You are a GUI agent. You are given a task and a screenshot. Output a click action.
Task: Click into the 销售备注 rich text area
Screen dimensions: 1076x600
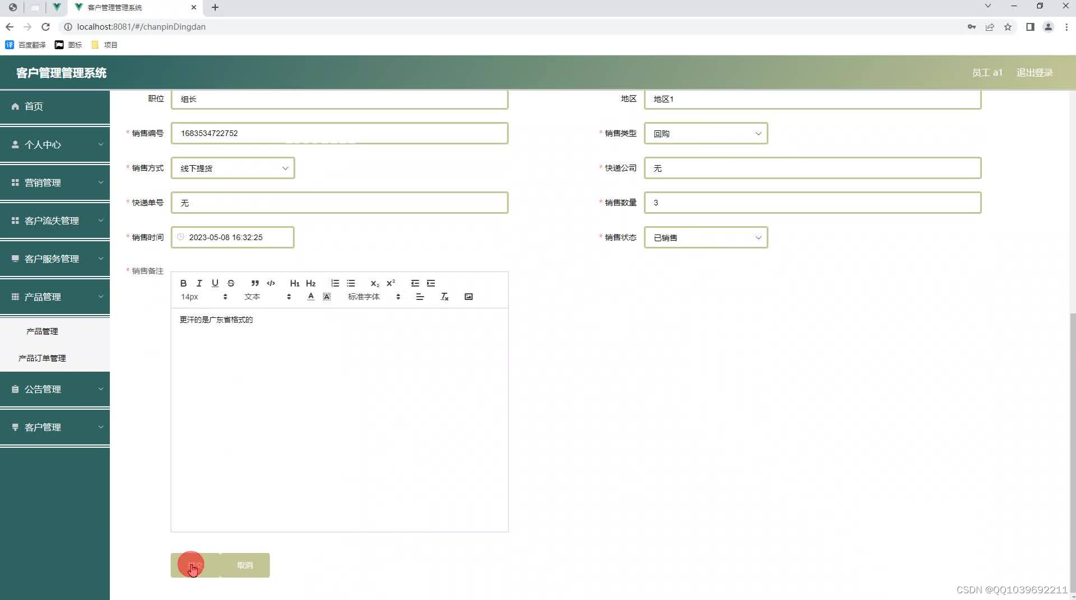click(340, 420)
